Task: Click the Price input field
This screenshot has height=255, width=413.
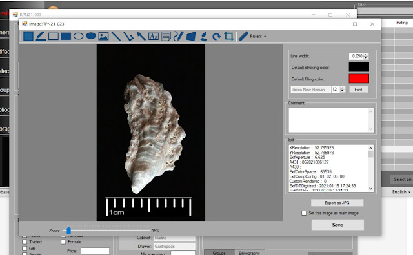Action: click(x=95, y=251)
